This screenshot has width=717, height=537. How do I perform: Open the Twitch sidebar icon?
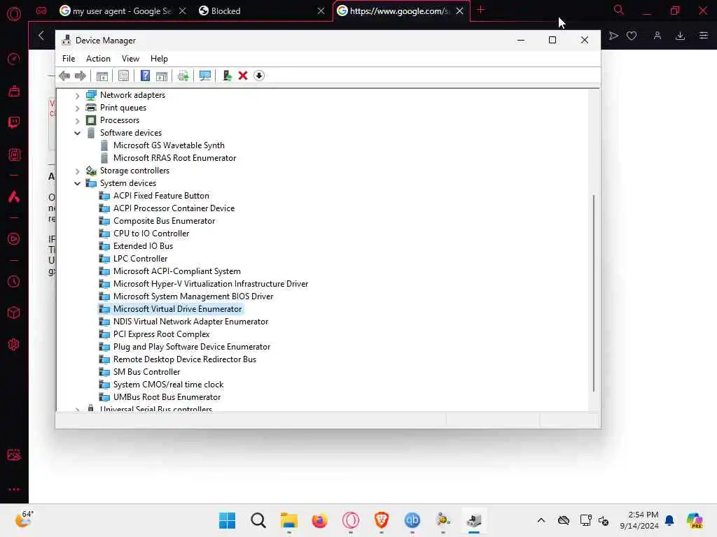(14, 122)
